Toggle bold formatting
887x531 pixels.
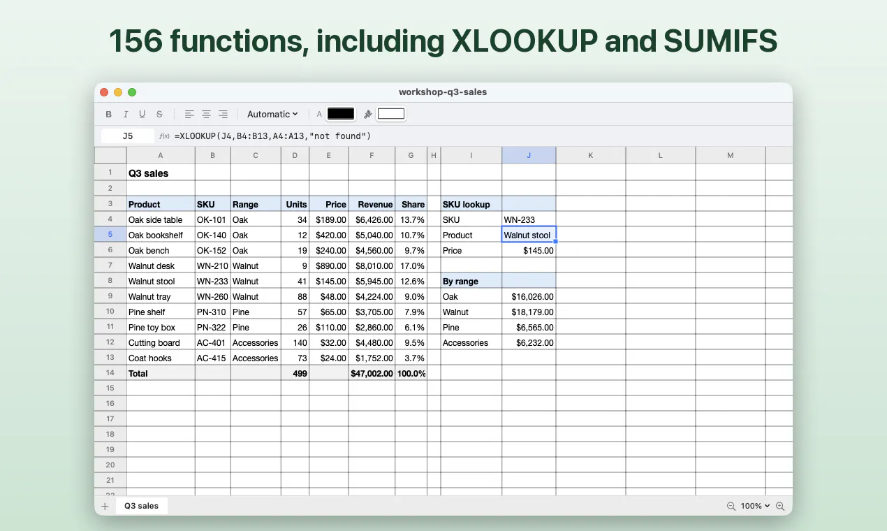108,114
